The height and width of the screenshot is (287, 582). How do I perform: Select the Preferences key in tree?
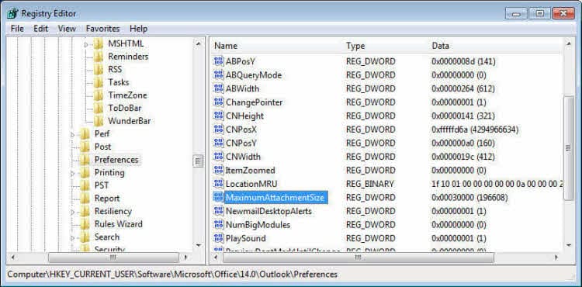coord(116,160)
